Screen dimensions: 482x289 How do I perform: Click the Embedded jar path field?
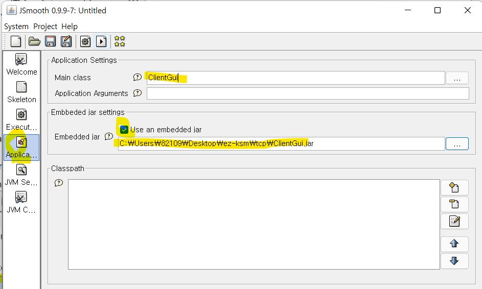pyautogui.click(x=282, y=143)
